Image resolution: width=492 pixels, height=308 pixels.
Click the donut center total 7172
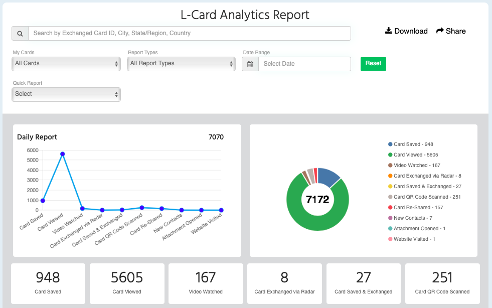(317, 199)
